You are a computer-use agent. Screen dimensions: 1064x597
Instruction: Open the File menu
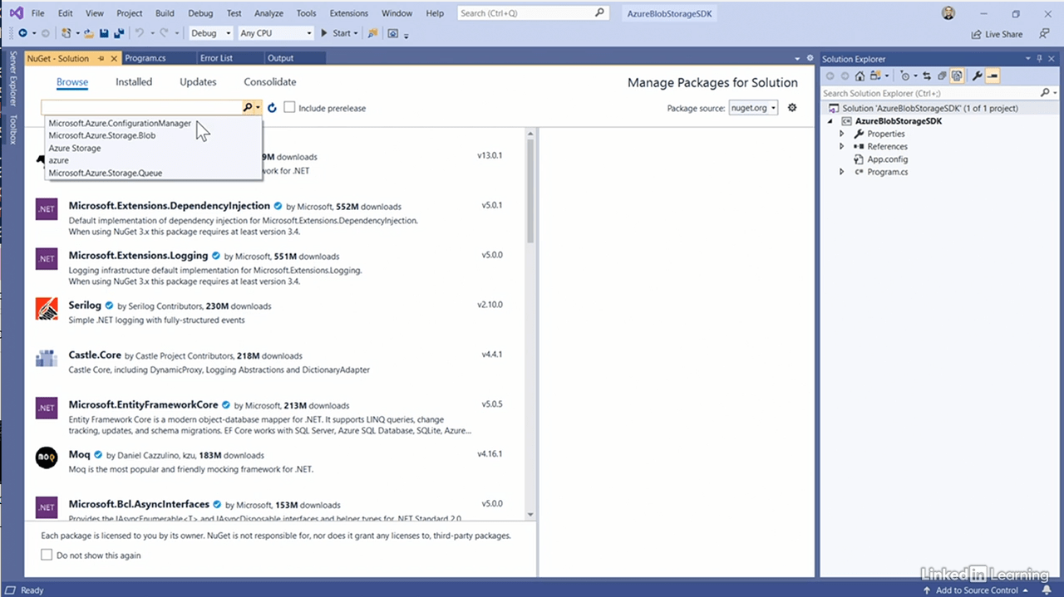coord(38,13)
